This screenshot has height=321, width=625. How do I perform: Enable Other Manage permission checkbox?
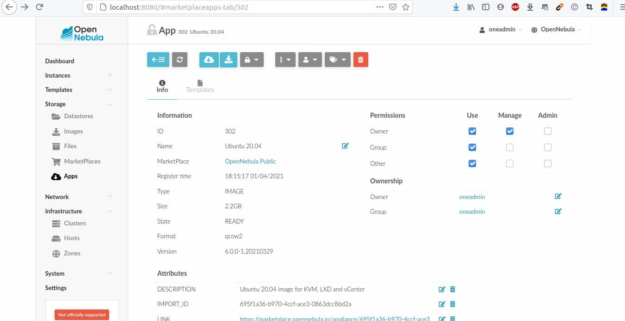(510, 164)
